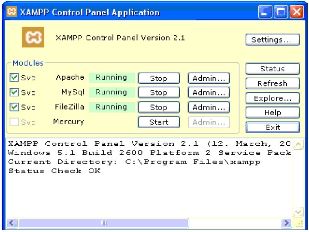This screenshot has height=232, width=309.
Task: Click the horizontal scroll left arrow
Action: pyautogui.click(x=12, y=223)
